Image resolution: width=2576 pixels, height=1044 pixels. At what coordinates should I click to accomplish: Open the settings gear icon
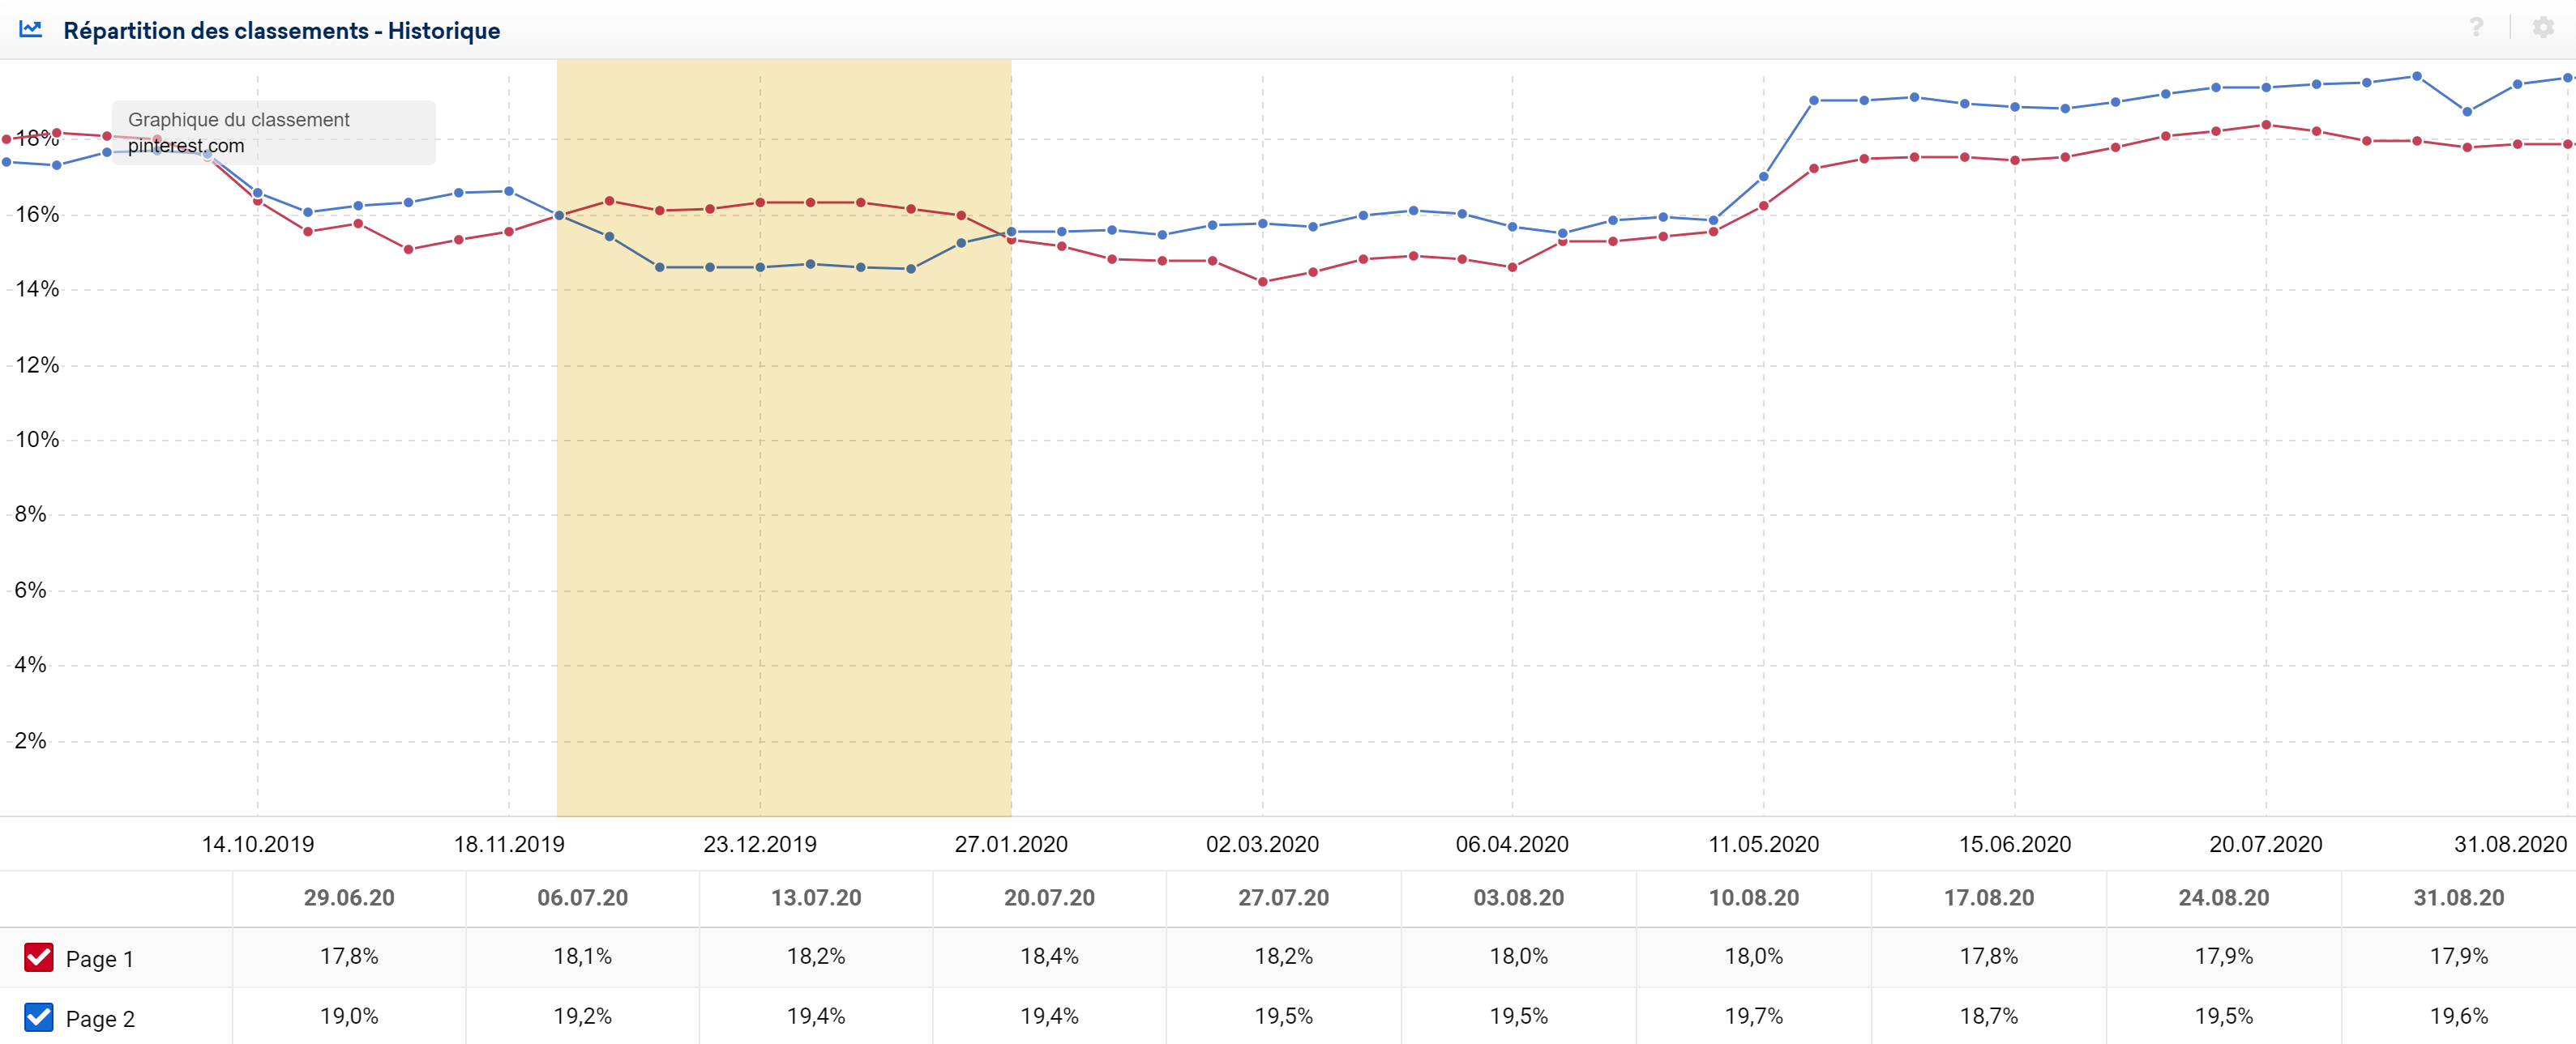pos(2543,28)
